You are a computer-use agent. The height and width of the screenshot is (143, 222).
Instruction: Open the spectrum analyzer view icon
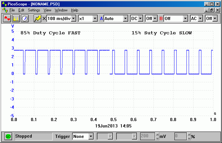tap(16, 18)
